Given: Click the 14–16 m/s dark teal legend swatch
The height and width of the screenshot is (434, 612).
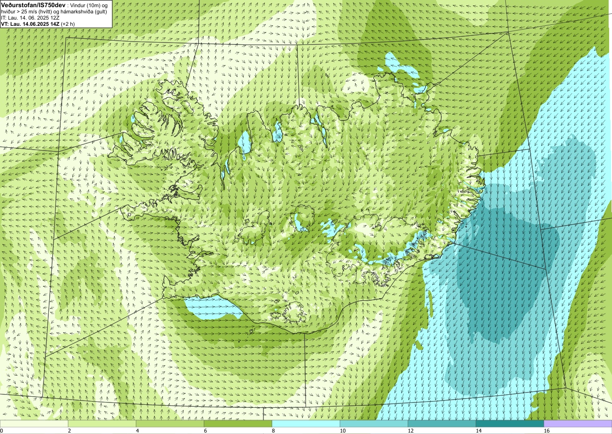Looking at the screenshot, I should pos(510,423).
